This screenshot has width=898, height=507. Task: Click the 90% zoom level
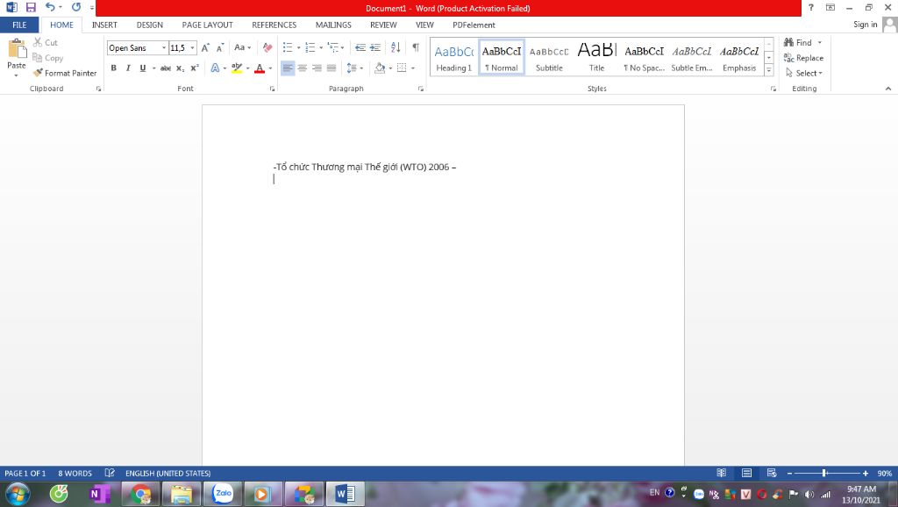click(884, 473)
